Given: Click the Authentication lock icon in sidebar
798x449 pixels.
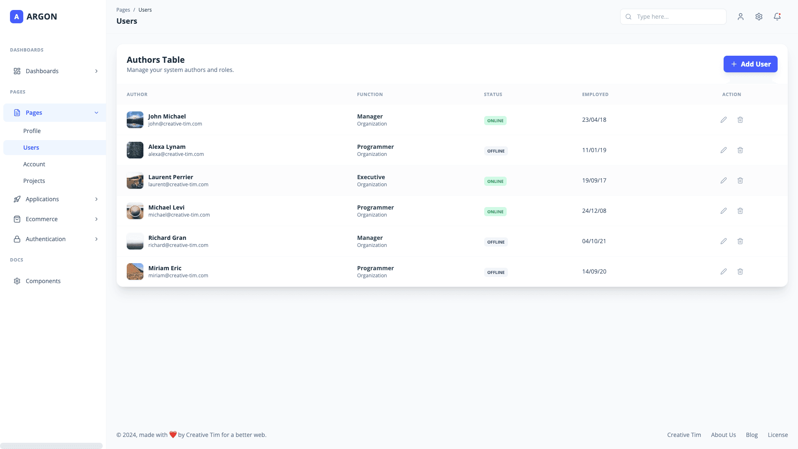Looking at the screenshot, I should pyautogui.click(x=17, y=239).
